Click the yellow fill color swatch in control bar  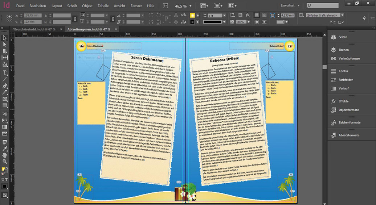193,16
